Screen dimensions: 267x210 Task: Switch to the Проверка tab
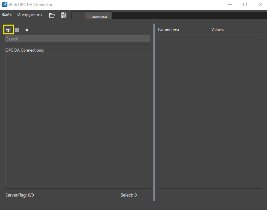coord(98,16)
